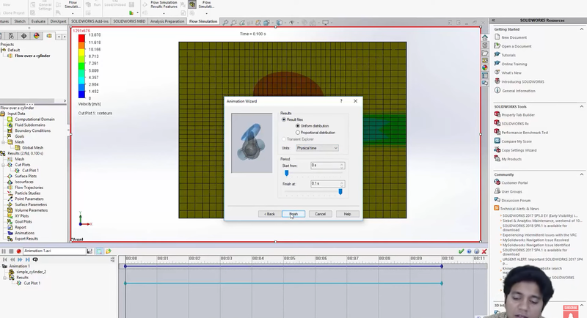Viewport: 587px width, 318px height.
Task: Open File Explorer task pane icon
Action: pyautogui.click(x=485, y=53)
